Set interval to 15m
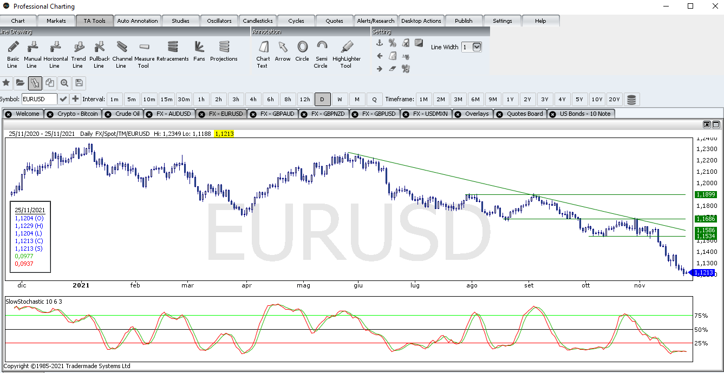The image size is (724, 373). (166, 99)
